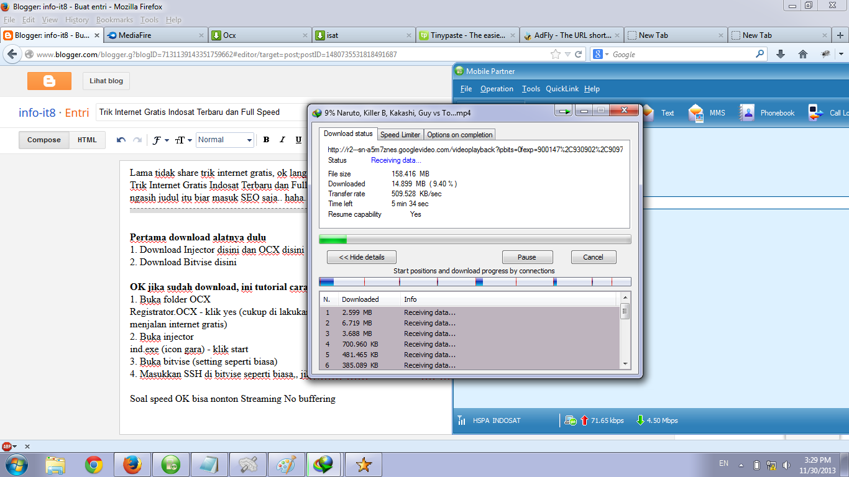The width and height of the screenshot is (849, 477).
Task: Go to the Firefox Home page
Action: [x=802, y=54]
